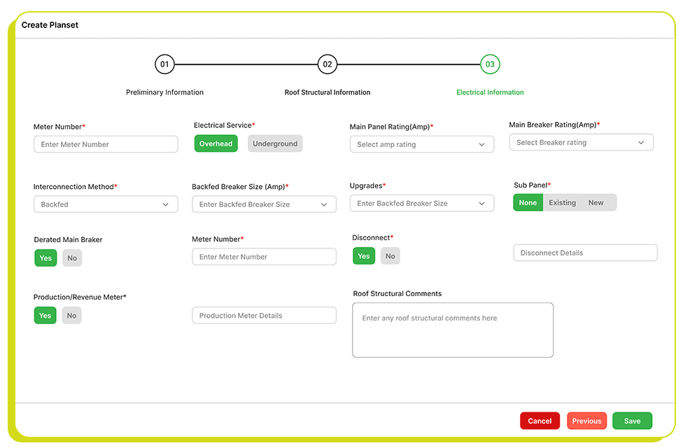Click the green Save button

pos(632,421)
